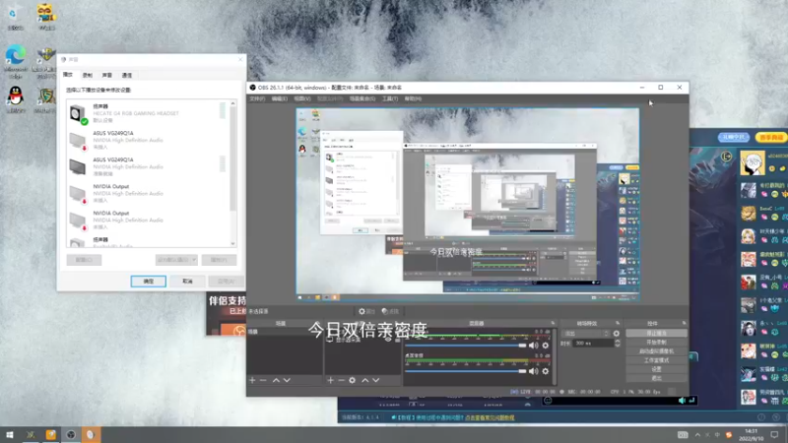Switch to the 声音 tab in Sound dialog
Image resolution: width=788 pixels, height=443 pixels.
coord(107,76)
